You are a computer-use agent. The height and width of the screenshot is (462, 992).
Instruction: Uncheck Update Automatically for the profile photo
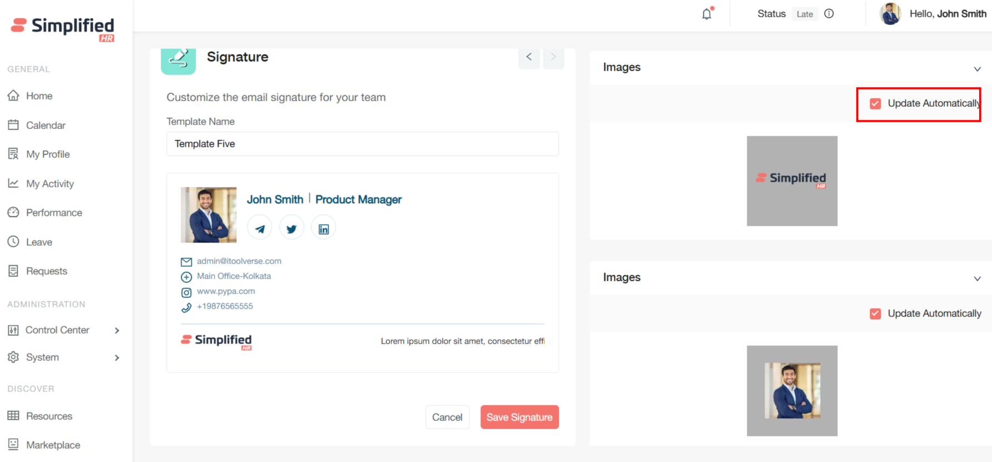coord(875,314)
